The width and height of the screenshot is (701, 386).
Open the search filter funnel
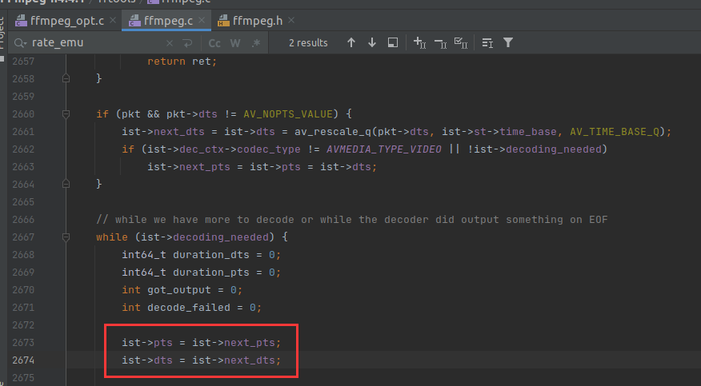click(x=507, y=42)
